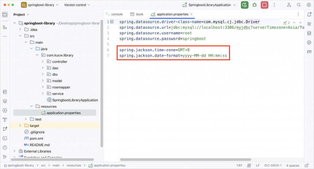The width and height of the screenshot is (314, 169).
Task: Open the Notifications bell
Action: point(309,14)
